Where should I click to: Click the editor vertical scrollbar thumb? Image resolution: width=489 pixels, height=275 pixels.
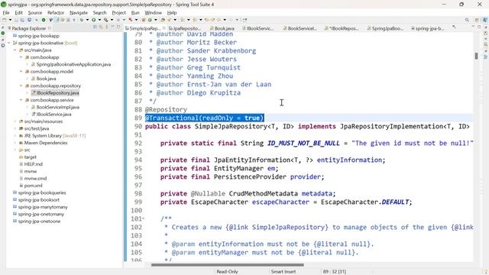coord(476,56)
